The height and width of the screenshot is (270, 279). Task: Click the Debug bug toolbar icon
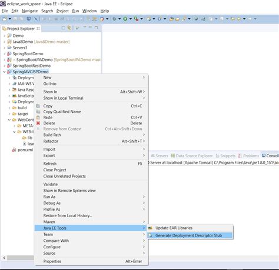pyautogui.click(x=114, y=19)
